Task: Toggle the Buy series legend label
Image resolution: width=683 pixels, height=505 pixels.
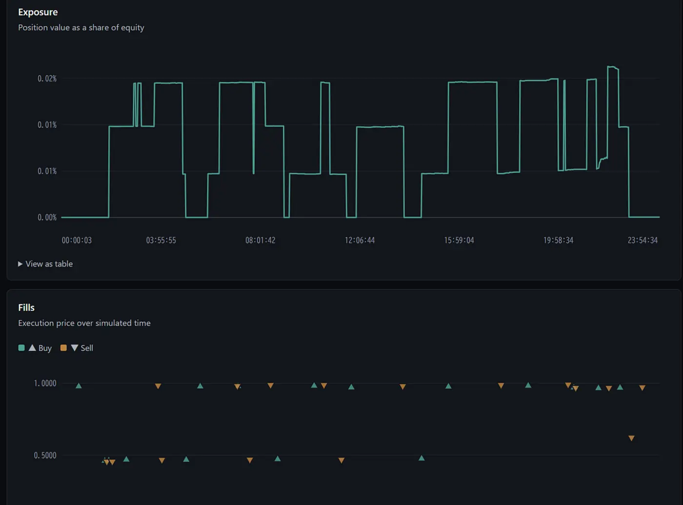Action: click(45, 348)
